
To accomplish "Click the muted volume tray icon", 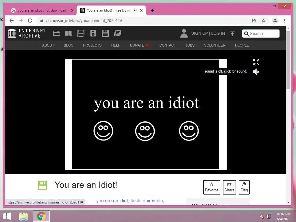I will click(x=262, y=217).
